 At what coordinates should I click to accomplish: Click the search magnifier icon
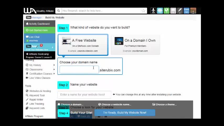(x=58, y=10)
